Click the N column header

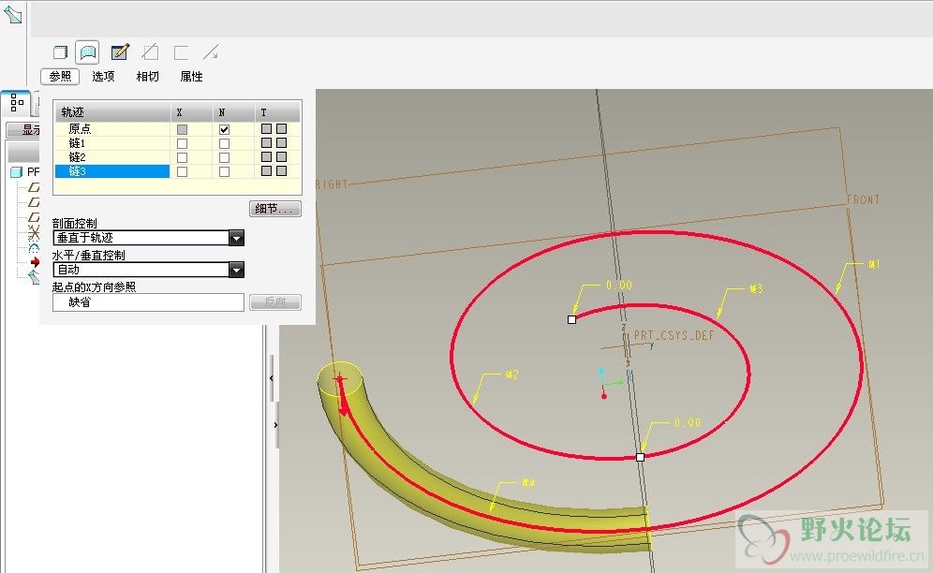coord(234,111)
